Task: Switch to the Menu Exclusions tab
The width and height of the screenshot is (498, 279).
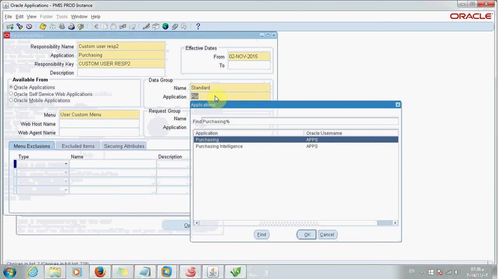Action: pyautogui.click(x=32, y=146)
